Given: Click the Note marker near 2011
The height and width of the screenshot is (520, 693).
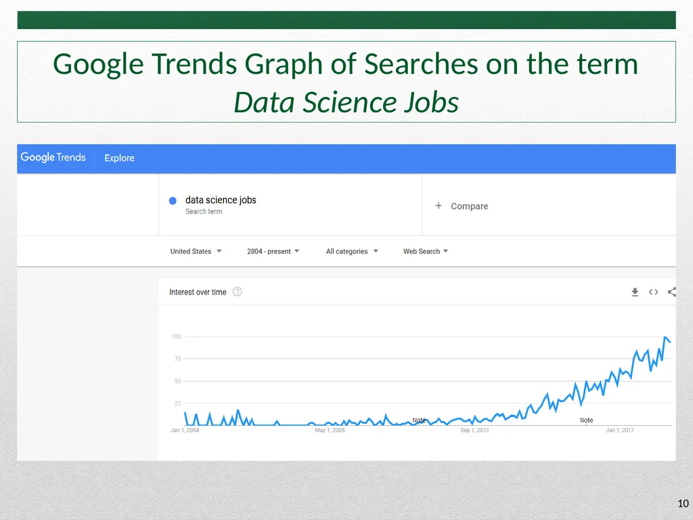Looking at the screenshot, I should click(419, 420).
